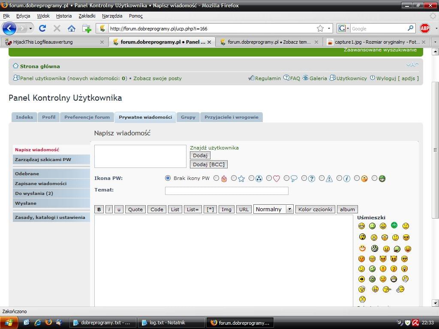Click the Dodaj [BCC] button
Image resolution: width=439 pixels, height=329 pixels.
(x=209, y=164)
